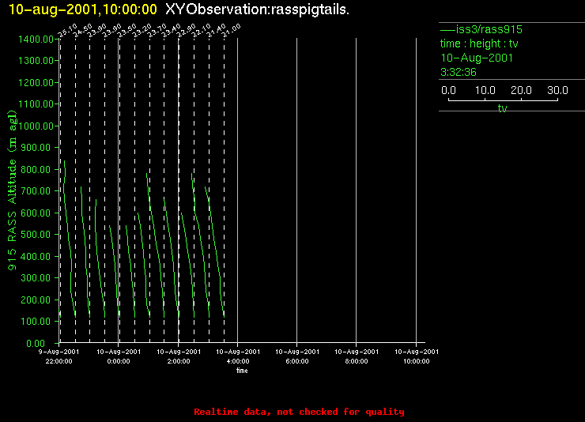Viewport: 585px width, 422px height.
Task: Click the 20.0 mark on the tv scale
Action: click(x=521, y=90)
